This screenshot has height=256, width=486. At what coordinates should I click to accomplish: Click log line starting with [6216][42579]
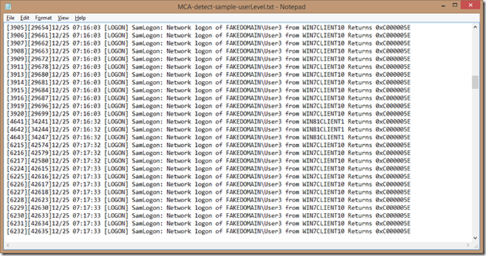point(208,153)
